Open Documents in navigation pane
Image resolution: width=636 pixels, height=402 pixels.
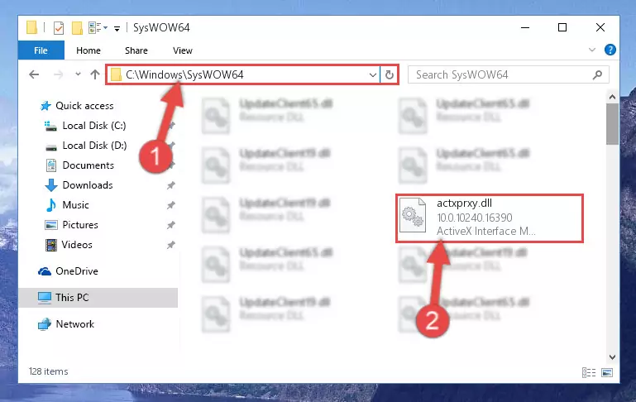pos(88,165)
